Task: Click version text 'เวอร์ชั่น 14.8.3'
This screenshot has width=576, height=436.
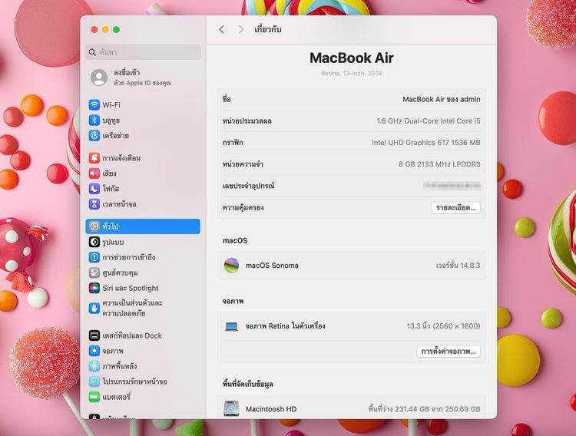Action: click(x=458, y=265)
